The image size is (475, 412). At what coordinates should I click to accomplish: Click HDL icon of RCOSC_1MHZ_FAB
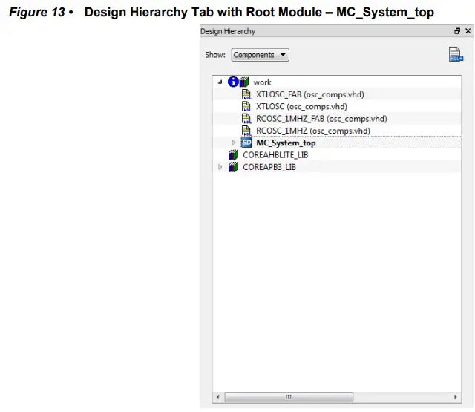(246, 119)
